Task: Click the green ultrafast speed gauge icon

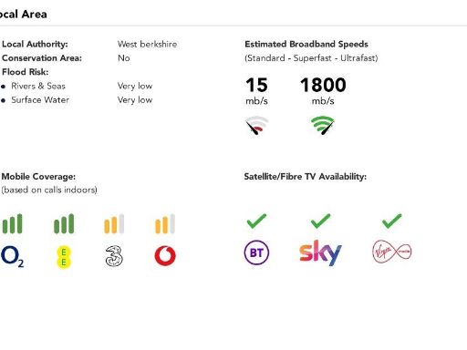Action: (x=323, y=125)
